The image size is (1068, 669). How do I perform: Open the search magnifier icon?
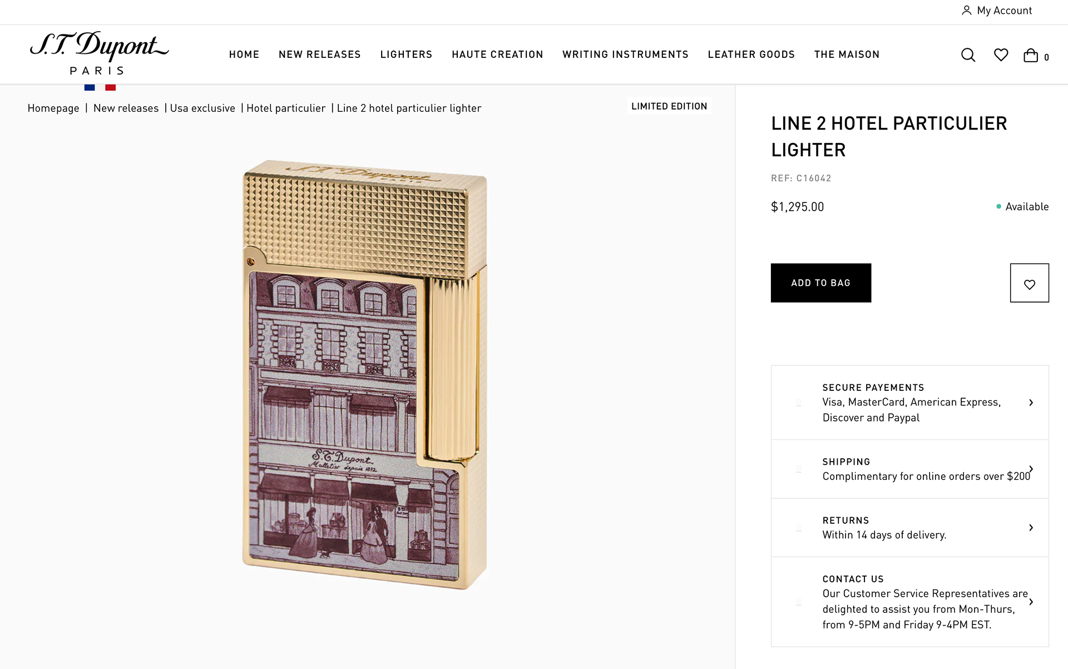point(968,55)
